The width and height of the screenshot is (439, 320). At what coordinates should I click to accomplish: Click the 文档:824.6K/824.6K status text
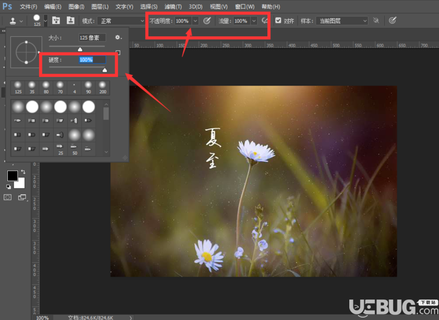[90, 318]
